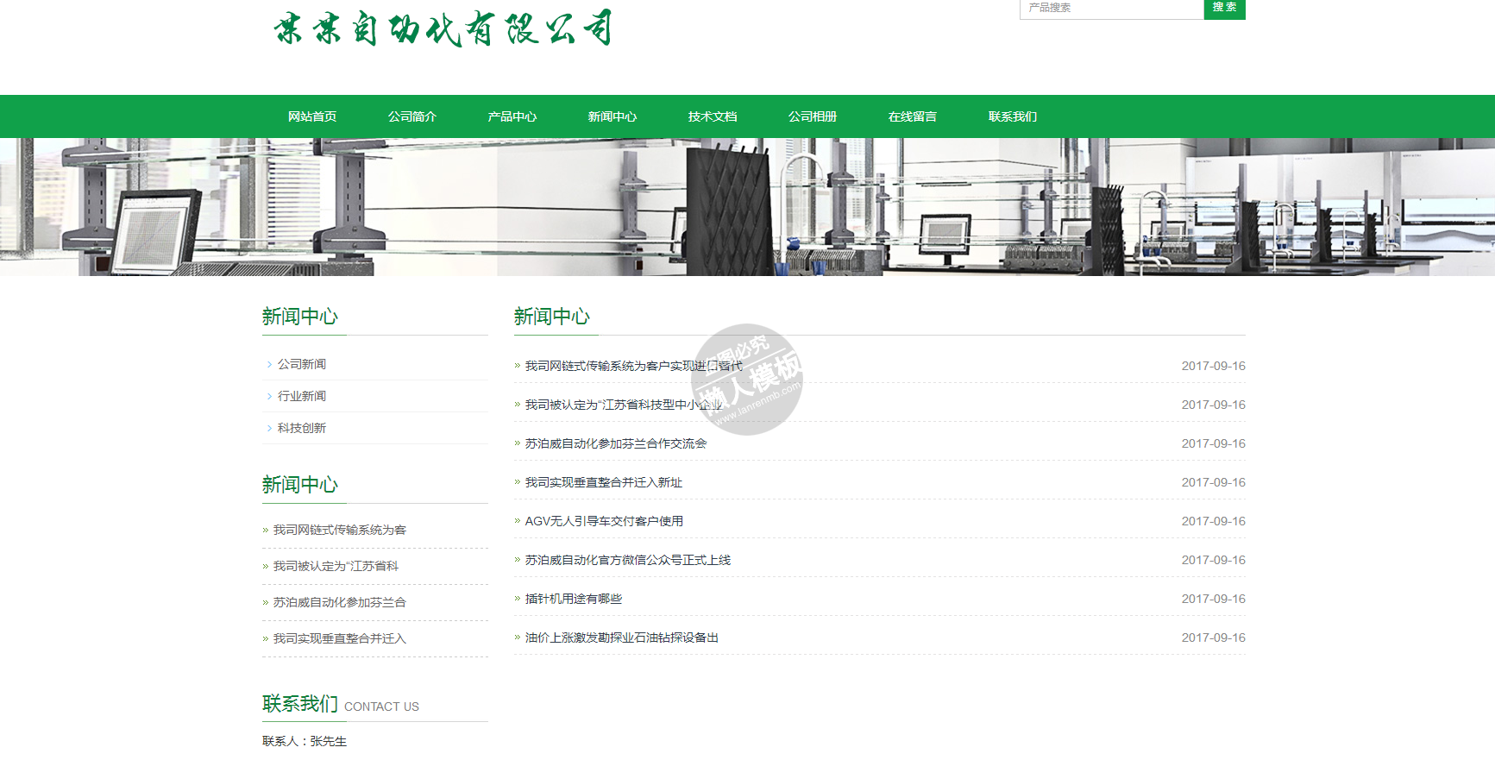Open article 苏泊威自动化参加芬兰合作交流会 in main list
Image resolution: width=1495 pixels, height=760 pixels.
[x=616, y=443]
